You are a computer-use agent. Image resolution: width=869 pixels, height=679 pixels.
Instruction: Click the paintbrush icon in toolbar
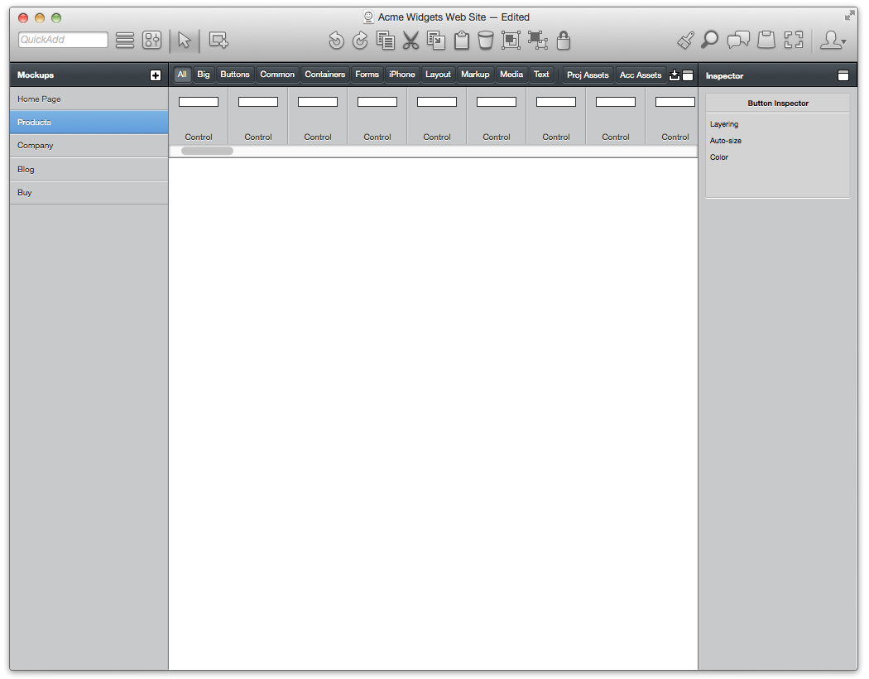[685, 40]
